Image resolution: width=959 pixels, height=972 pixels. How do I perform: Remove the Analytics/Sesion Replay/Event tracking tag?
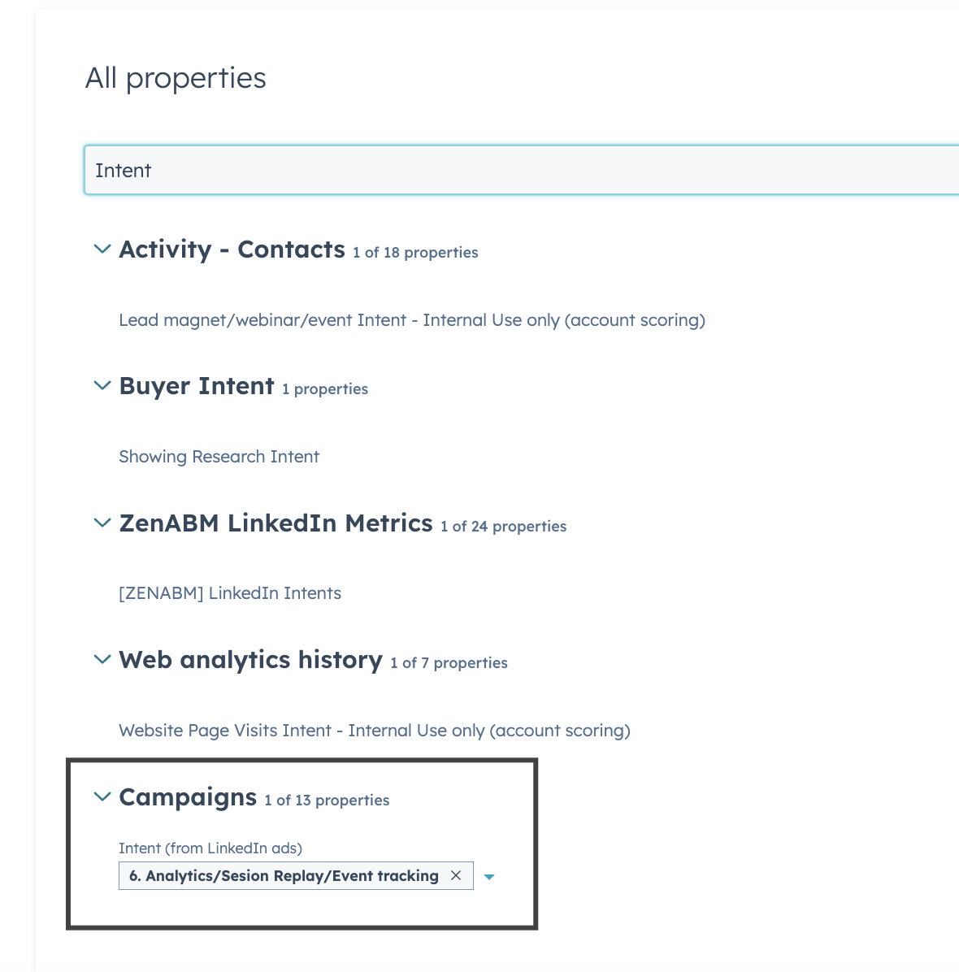(x=457, y=876)
